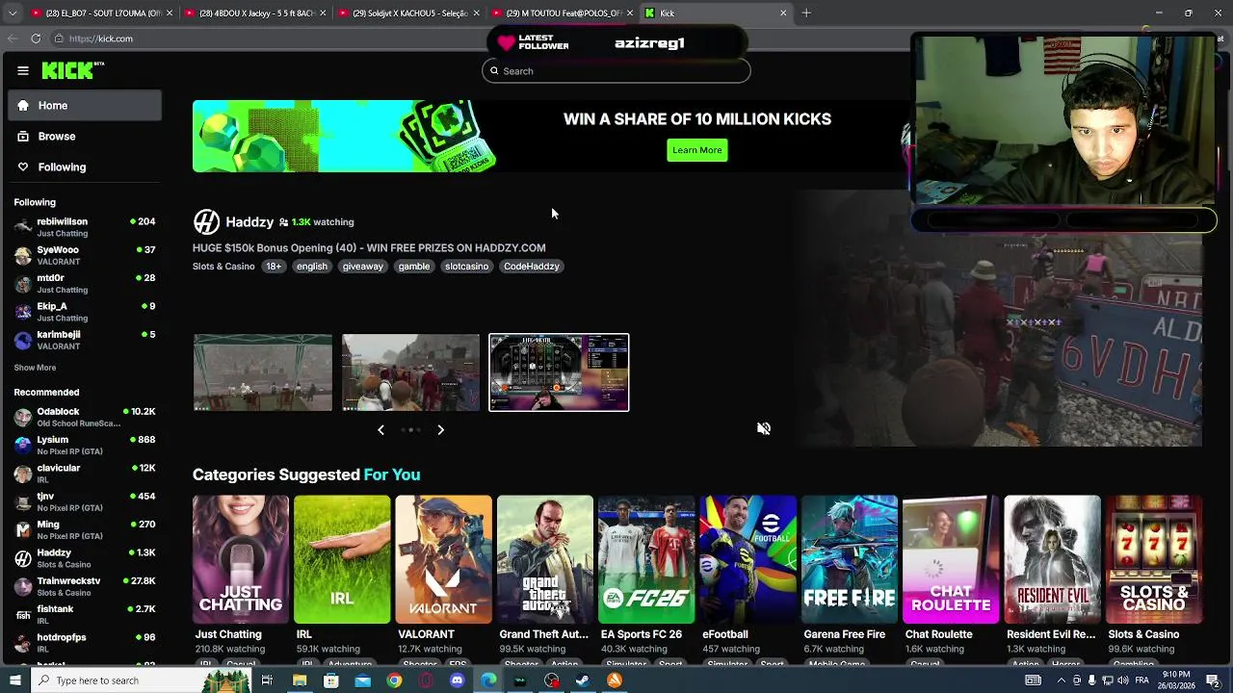Click in the Kick search field
Screen dimensions: 1233x693
[x=616, y=70]
